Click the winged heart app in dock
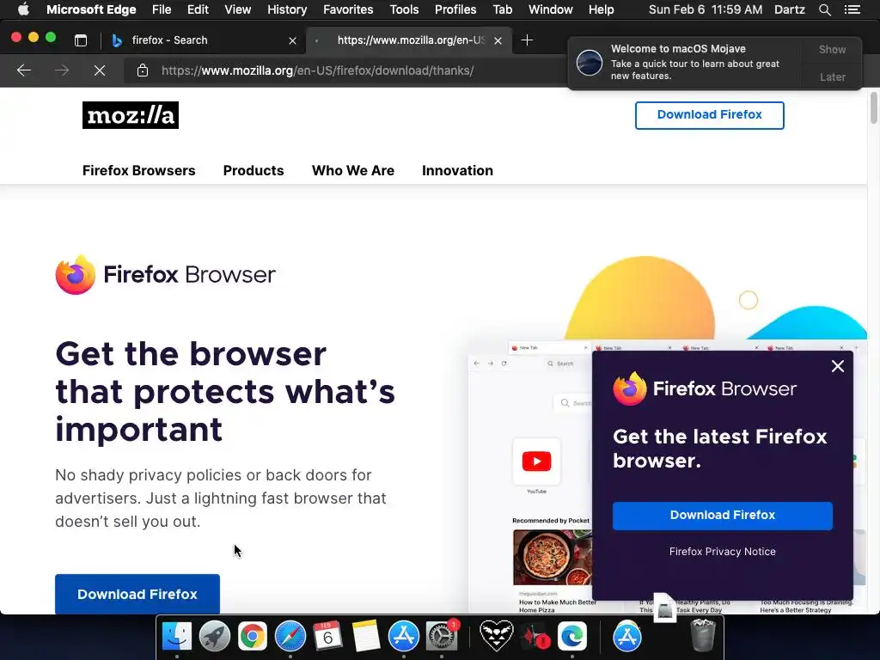880x660 pixels. [496, 637]
